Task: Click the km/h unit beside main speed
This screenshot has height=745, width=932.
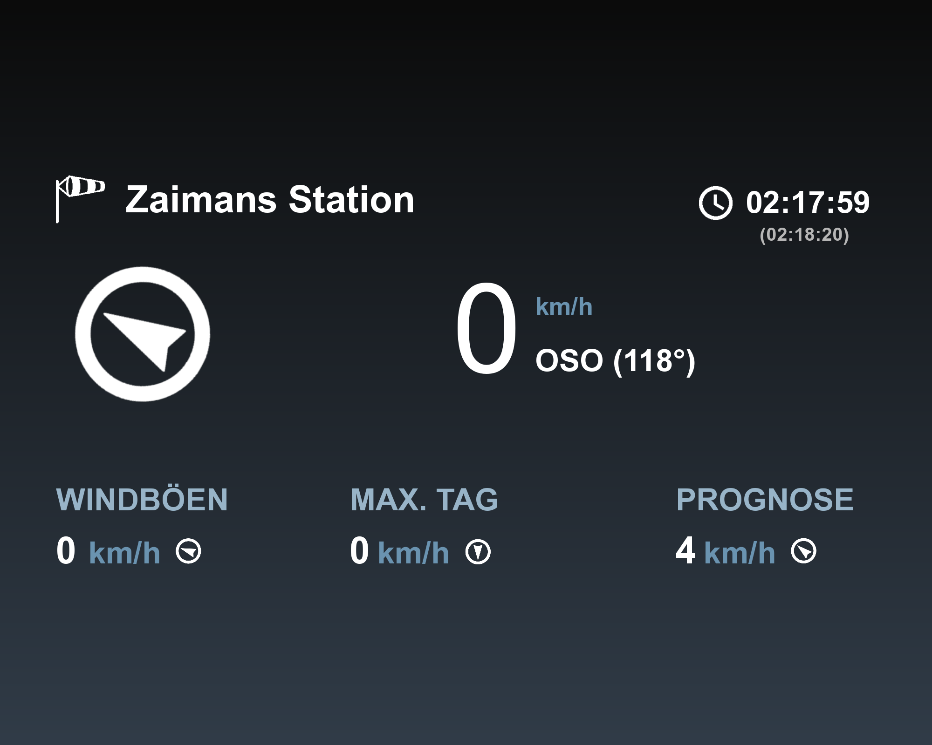Action: pos(564,307)
